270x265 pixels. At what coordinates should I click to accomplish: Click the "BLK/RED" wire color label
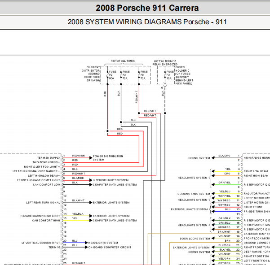point(78,178)
